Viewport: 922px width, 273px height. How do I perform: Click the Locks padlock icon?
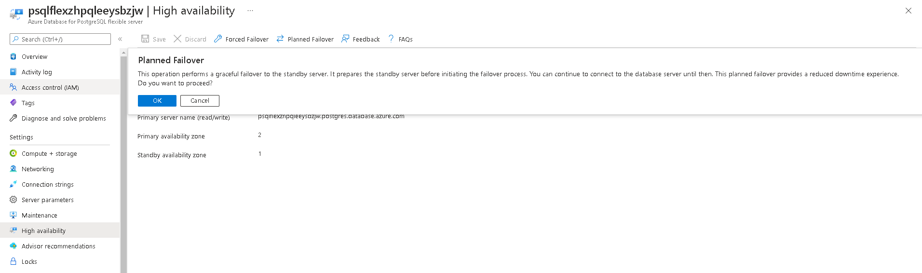point(14,261)
